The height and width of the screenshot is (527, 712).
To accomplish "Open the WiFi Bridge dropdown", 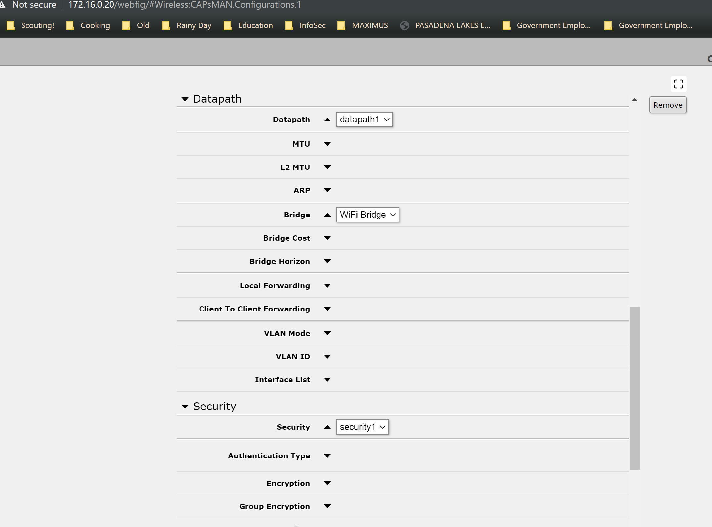I will point(367,215).
